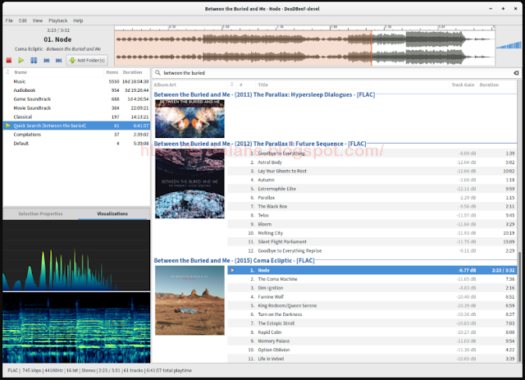The image size is (525, 380).
Task: Select the track 'Goodbye to Everything Reprise'
Action: click(372, 250)
